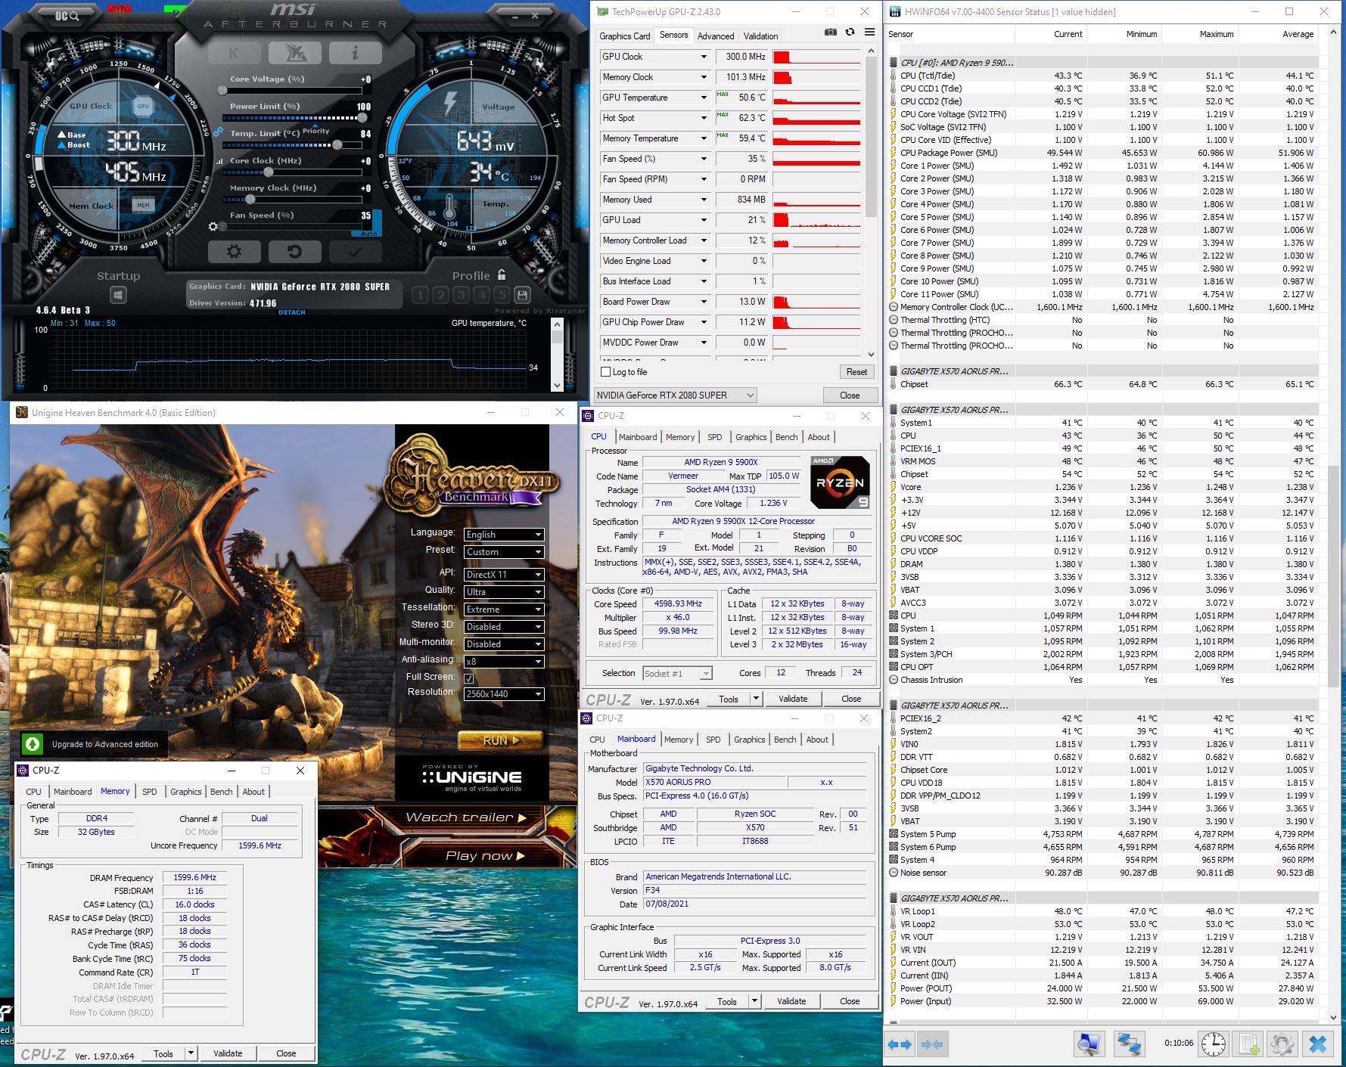Click DETACH link below Afterburner
This screenshot has width=1346, height=1067.
[x=292, y=312]
